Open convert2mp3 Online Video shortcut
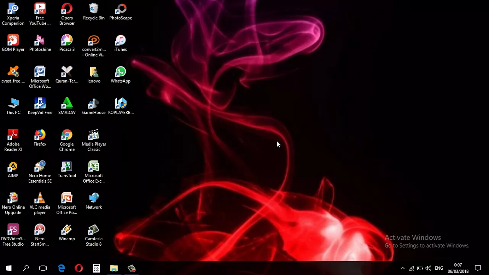489x275 pixels. [x=94, y=46]
